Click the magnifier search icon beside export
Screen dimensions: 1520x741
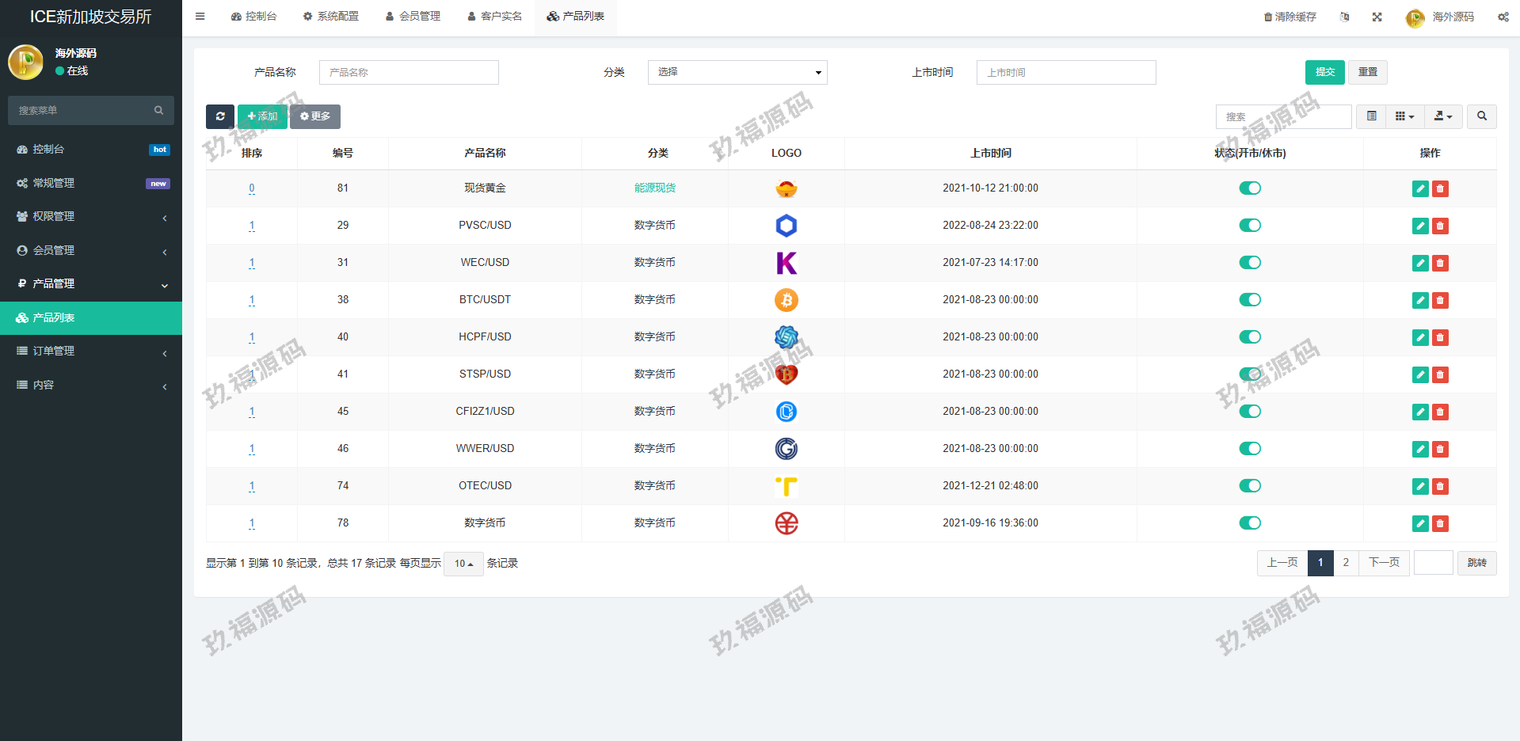click(x=1481, y=116)
